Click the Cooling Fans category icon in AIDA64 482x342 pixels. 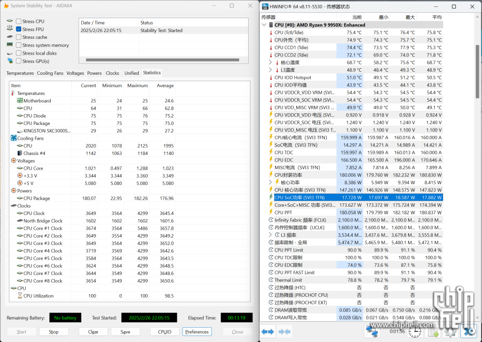(x=13, y=138)
